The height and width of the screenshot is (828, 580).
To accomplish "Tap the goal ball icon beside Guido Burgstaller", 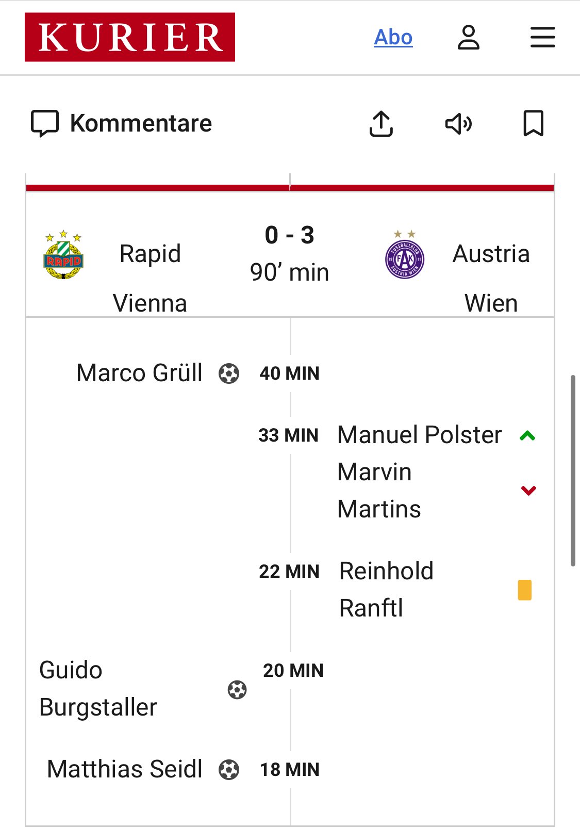I will (237, 690).
